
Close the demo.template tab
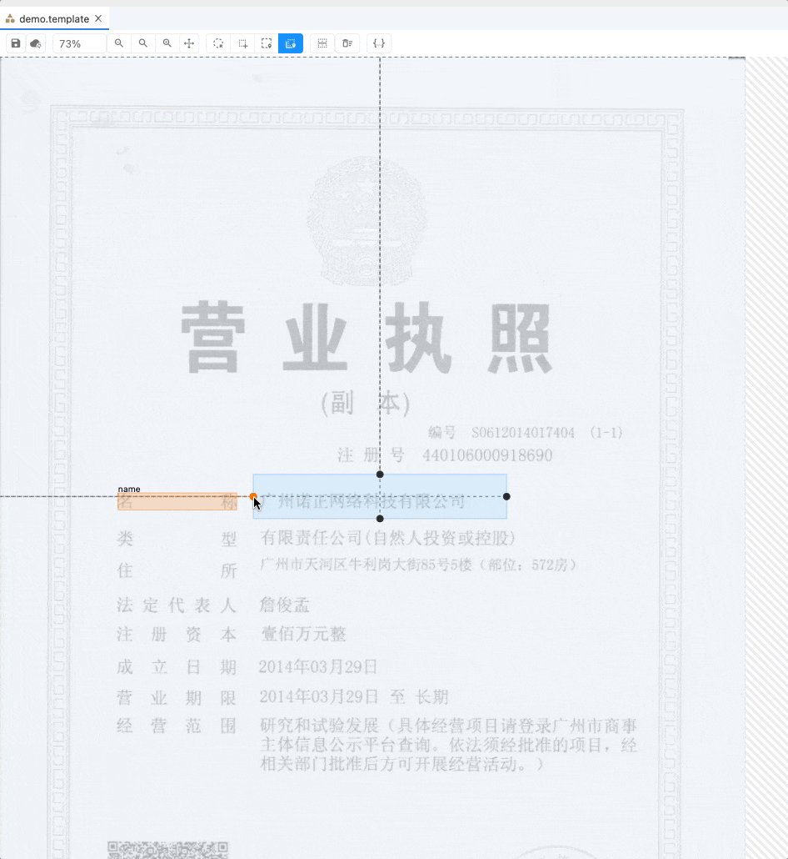coord(98,18)
